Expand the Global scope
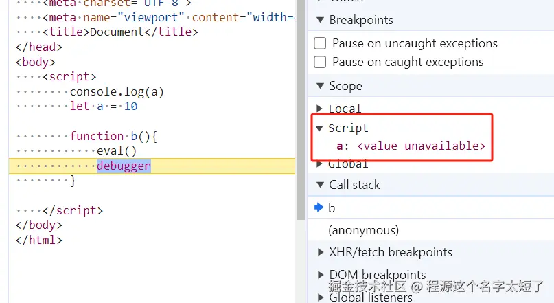 point(320,164)
